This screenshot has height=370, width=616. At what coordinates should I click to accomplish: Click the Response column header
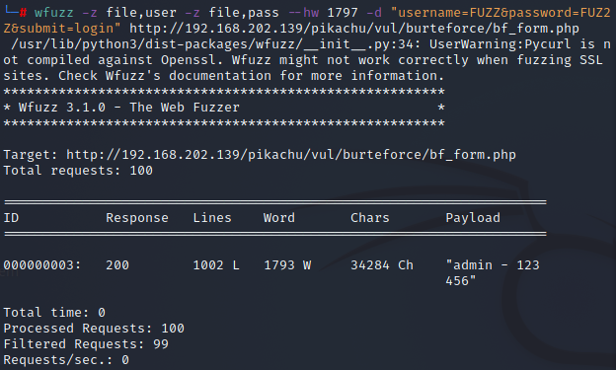point(137,218)
